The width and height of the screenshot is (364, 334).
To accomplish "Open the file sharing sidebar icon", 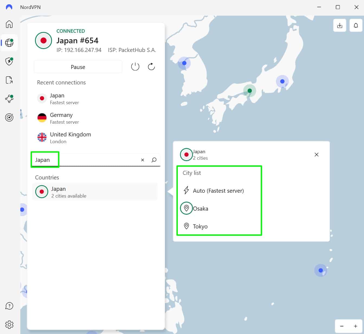I will click(x=9, y=80).
